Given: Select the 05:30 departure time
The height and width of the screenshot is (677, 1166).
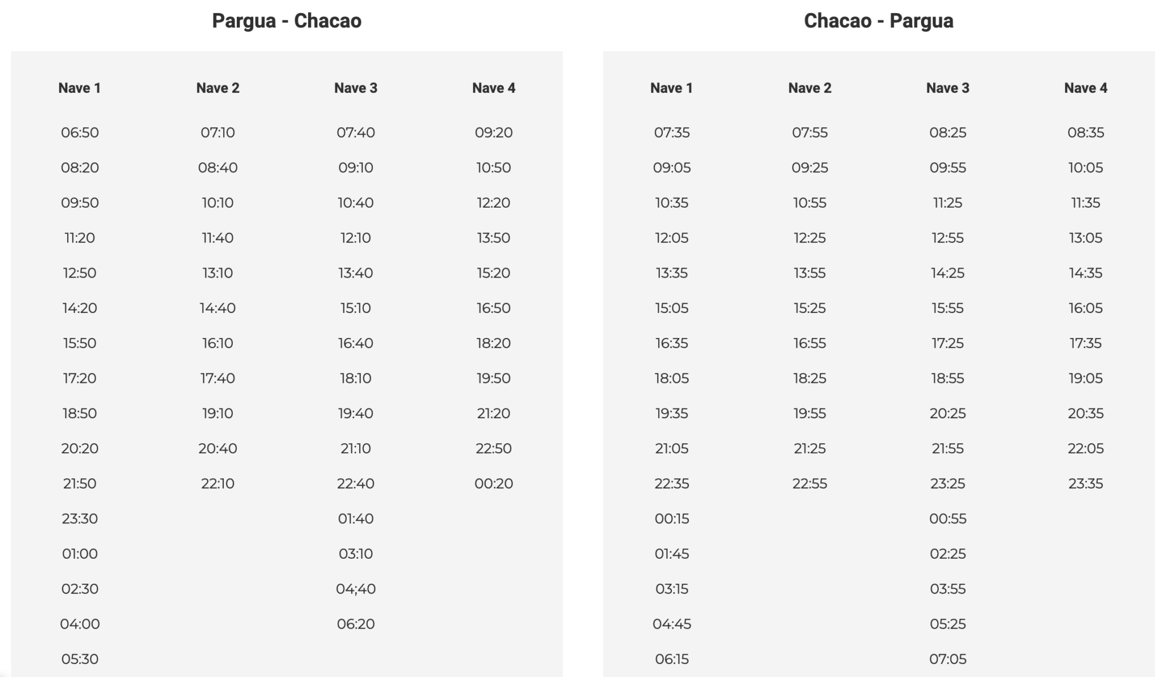Looking at the screenshot, I should pyautogui.click(x=80, y=659).
